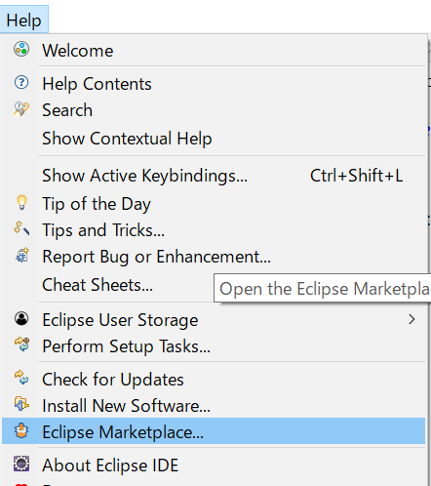
Task: Click the Welcome globe icon
Action: coord(21,50)
